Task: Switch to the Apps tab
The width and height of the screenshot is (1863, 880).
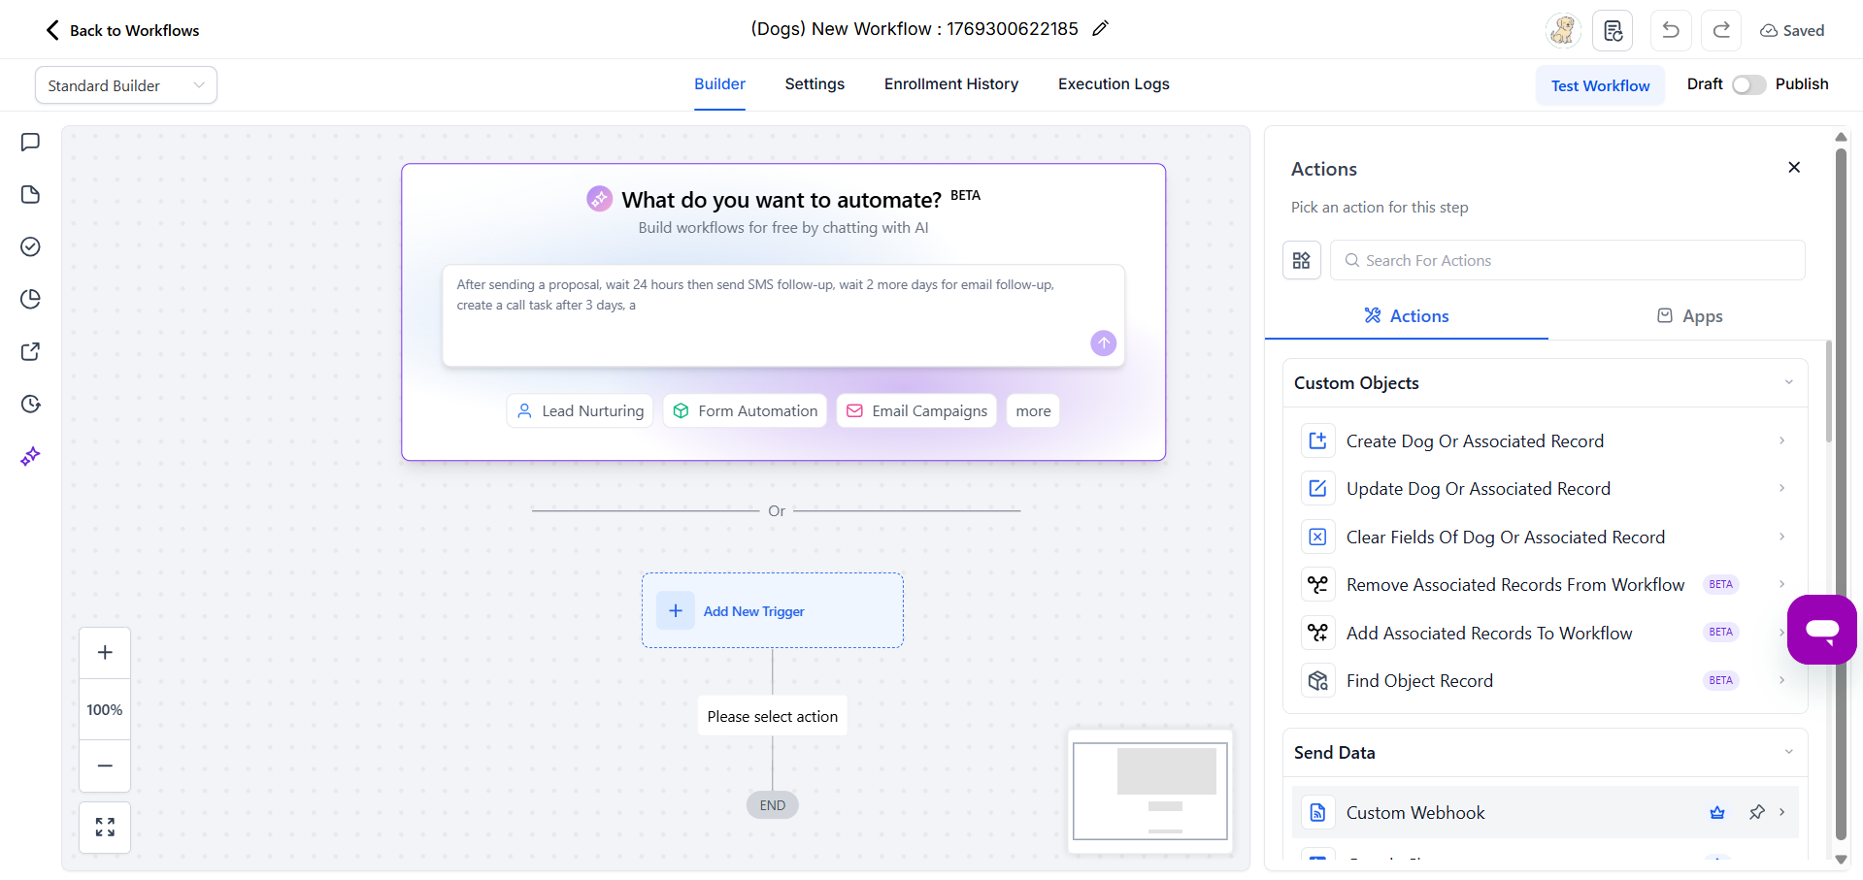Action: pyautogui.click(x=1689, y=315)
